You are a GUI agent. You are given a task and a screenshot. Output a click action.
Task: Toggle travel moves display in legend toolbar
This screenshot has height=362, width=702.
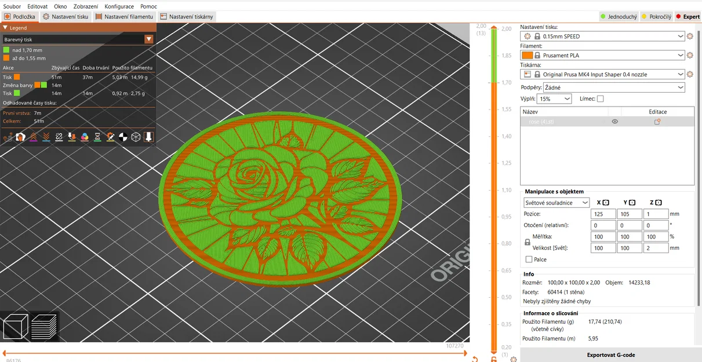(8, 137)
